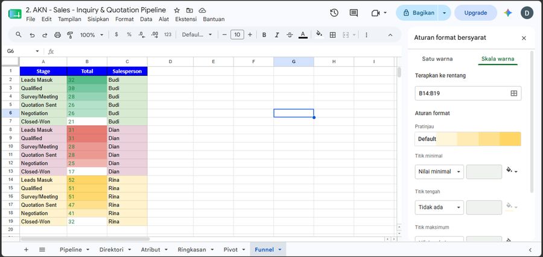Image resolution: width=543 pixels, height=257 pixels.
Task: Open the all sheets list icon
Action: pos(42,249)
